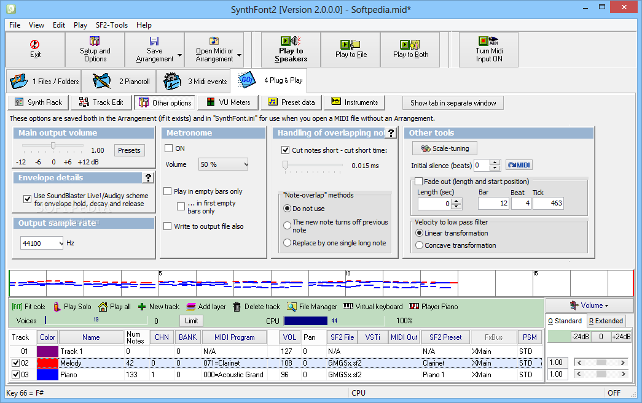Toggle in first empty bars only
642x403 pixels.
pyautogui.click(x=181, y=206)
